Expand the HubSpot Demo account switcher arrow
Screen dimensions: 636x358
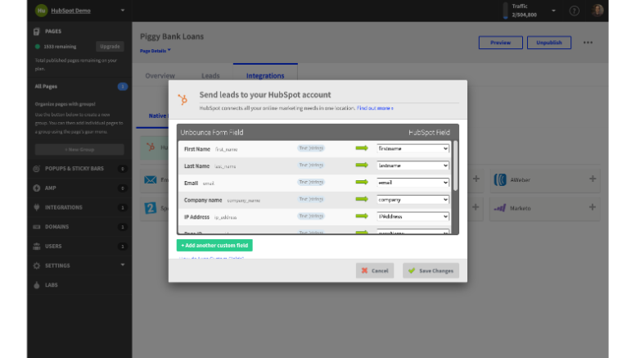click(123, 11)
